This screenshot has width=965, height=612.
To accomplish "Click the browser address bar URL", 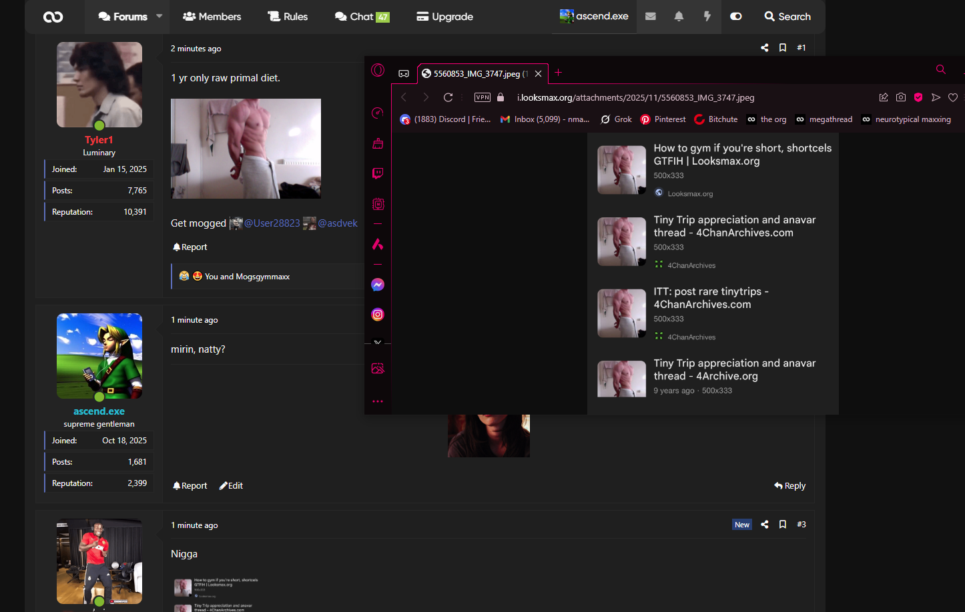I will 635,97.
